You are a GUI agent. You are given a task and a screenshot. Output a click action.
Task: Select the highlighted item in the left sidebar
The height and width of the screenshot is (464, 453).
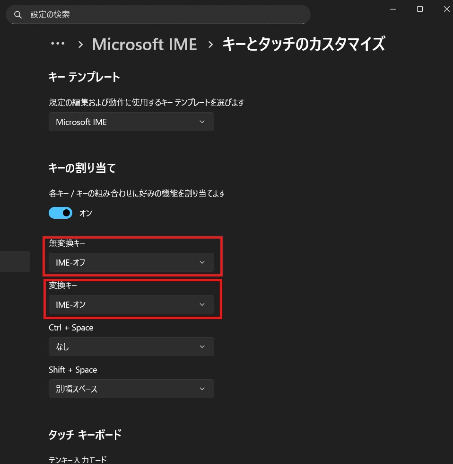tap(15, 261)
